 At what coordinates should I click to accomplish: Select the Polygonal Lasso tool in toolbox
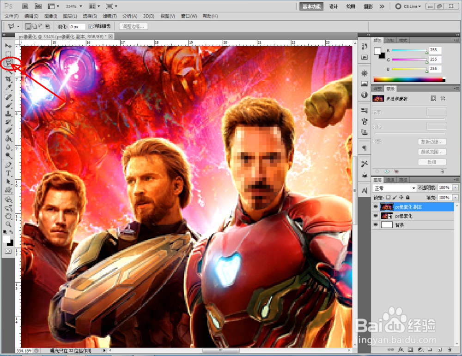[9, 62]
